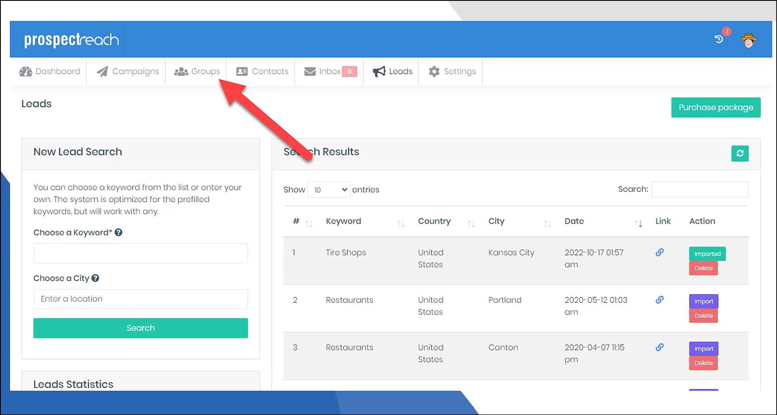Sort results by Keyword column arrows

point(401,224)
